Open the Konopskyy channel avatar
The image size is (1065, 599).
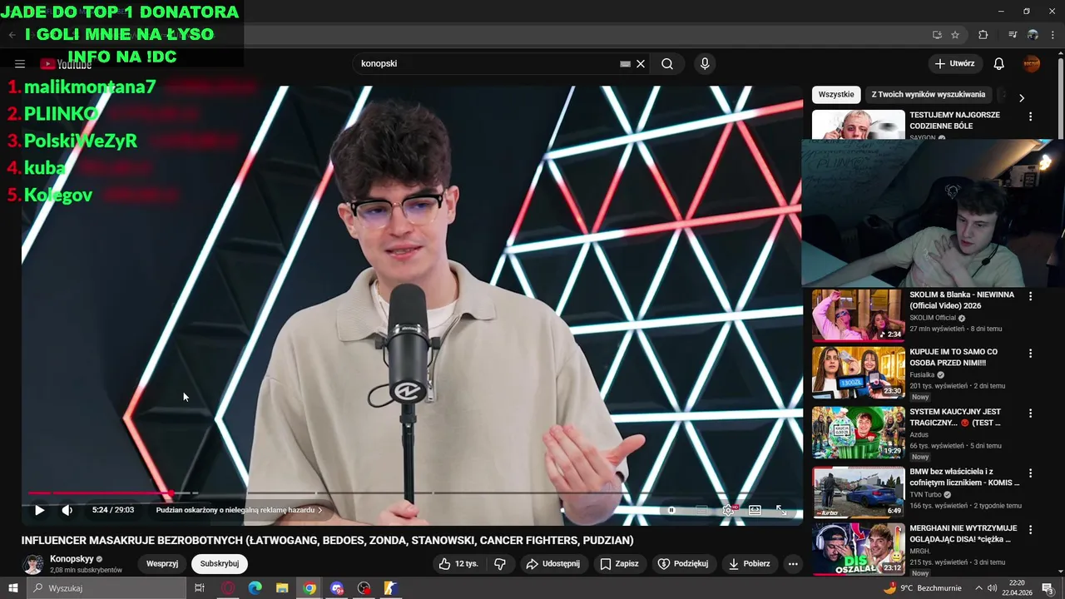click(x=32, y=564)
